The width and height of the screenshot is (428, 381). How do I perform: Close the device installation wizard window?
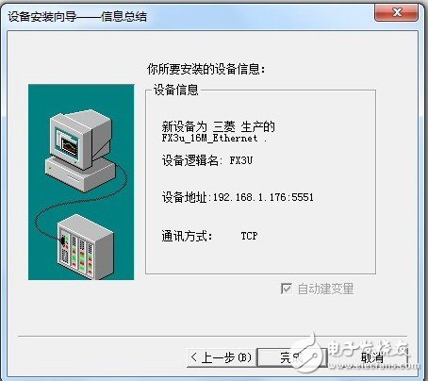[397, 13]
